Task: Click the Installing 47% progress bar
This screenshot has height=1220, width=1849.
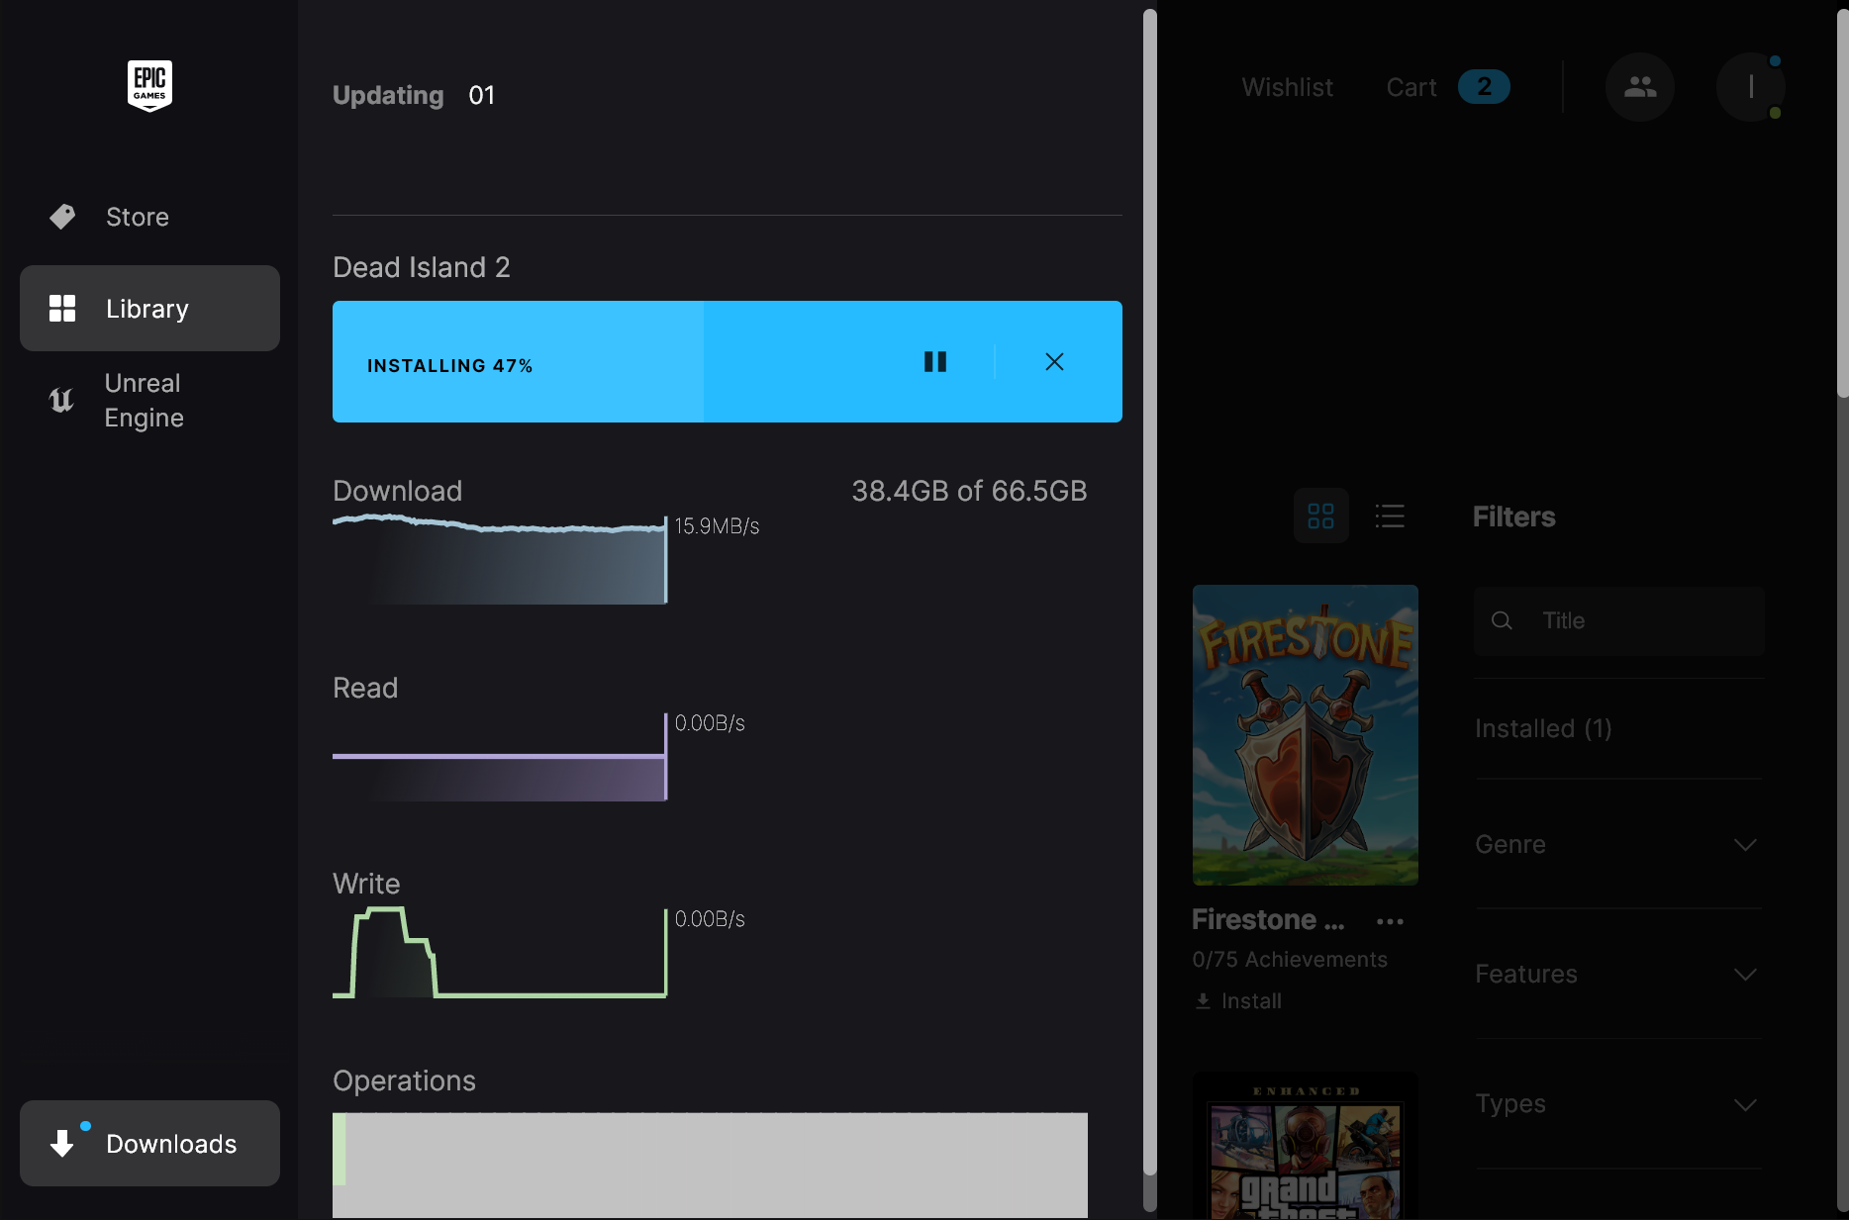Action: click(728, 362)
